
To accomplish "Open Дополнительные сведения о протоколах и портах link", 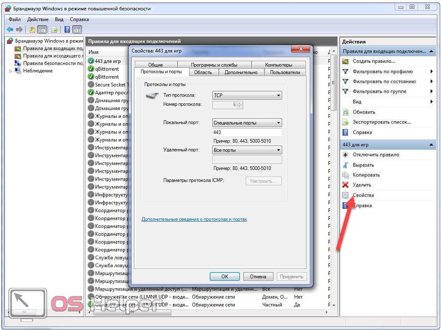I will click(x=194, y=219).
